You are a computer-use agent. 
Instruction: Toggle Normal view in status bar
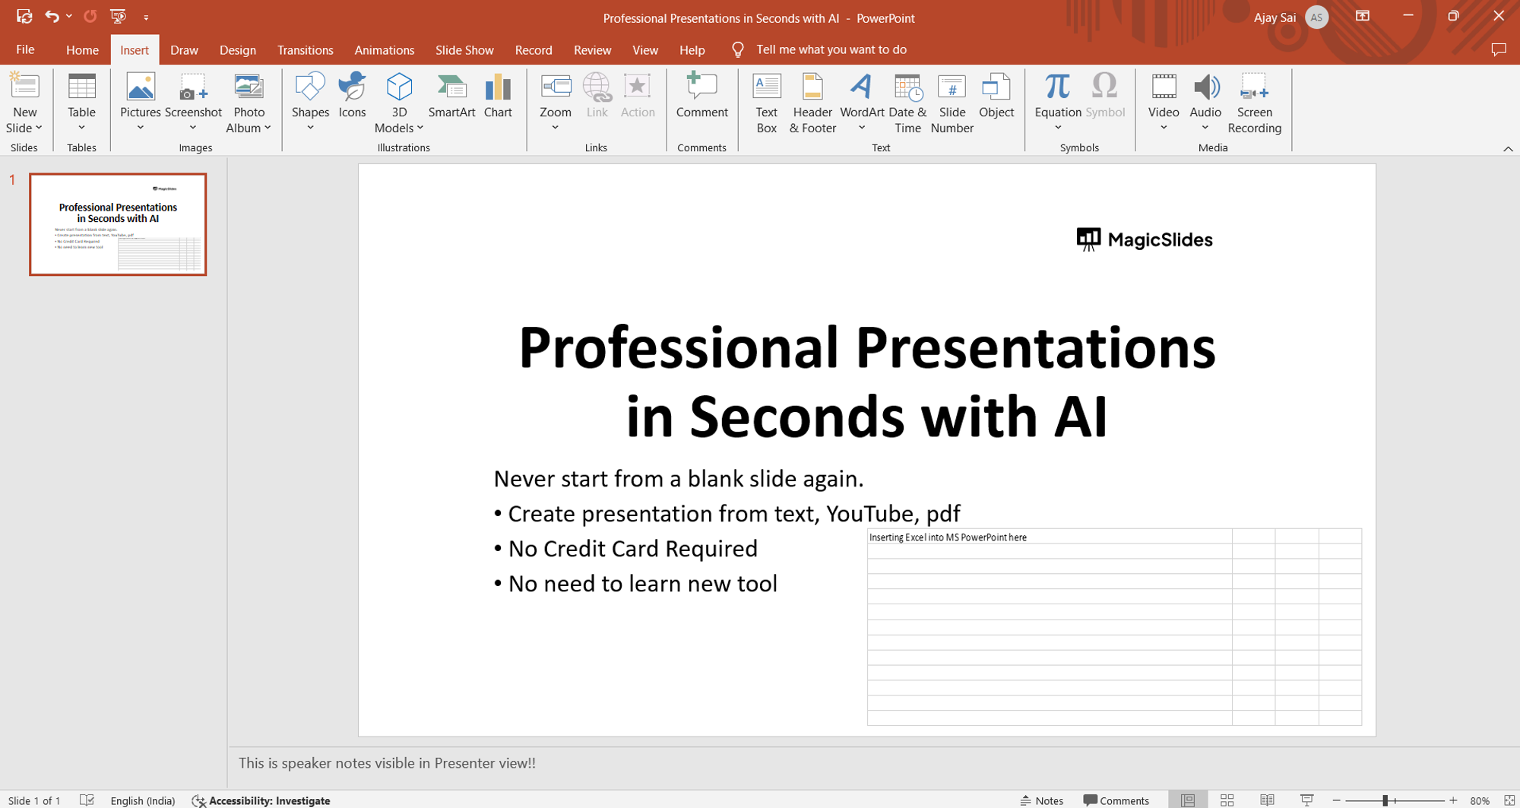1187,800
